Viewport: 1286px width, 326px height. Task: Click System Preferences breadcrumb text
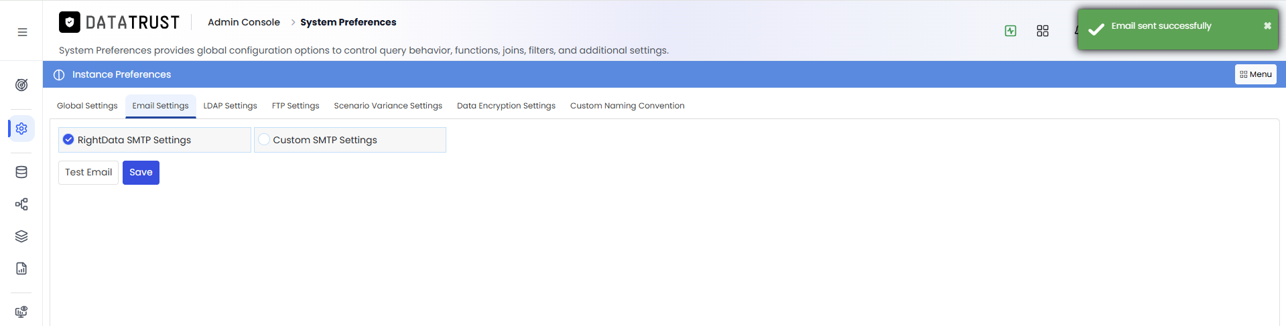click(x=348, y=22)
